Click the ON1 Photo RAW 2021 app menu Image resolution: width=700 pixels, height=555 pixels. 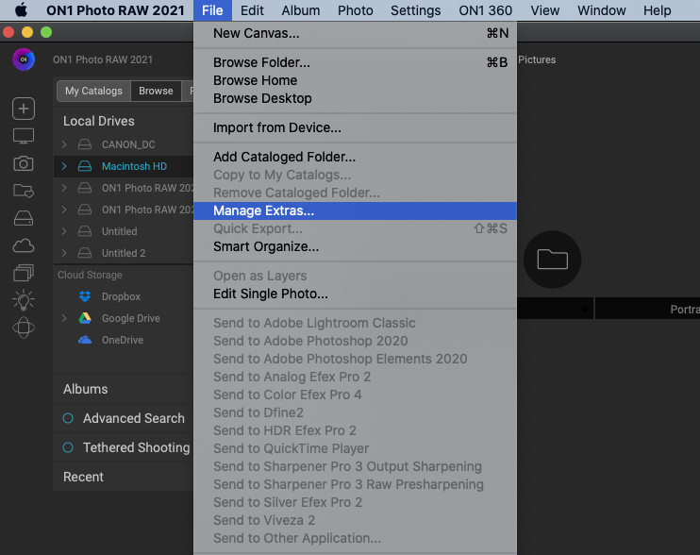115,10
